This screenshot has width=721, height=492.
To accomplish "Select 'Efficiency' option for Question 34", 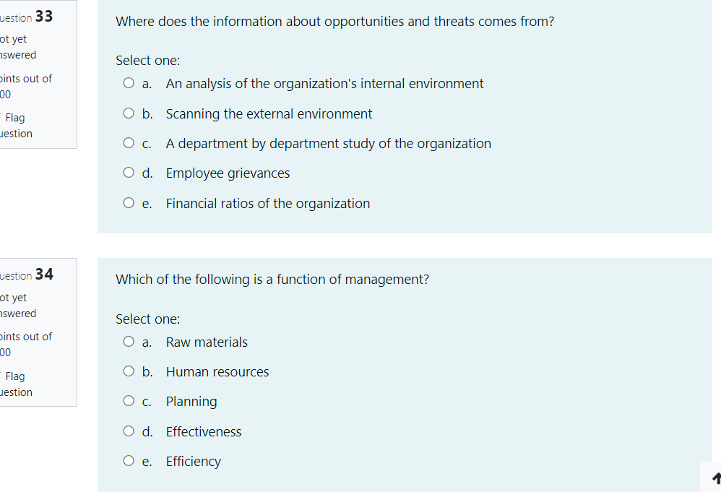I will click(x=128, y=460).
